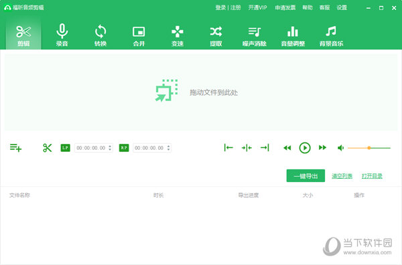Maximize the window
Viewport: 402px width, 265px height.
(381, 8)
